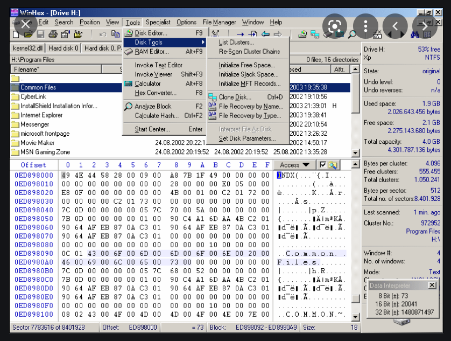Click the Open Disk toolbar icon
The image size is (451, 341).
[302, 34]
